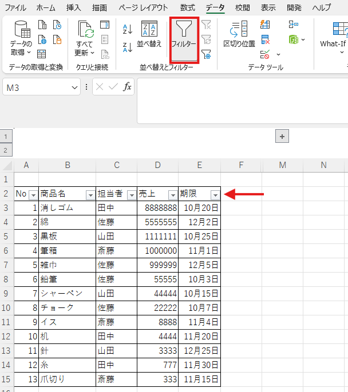348x392 pixels.
Task: Expand the データの取得 dropdown arrow
Action: [29, 52]
